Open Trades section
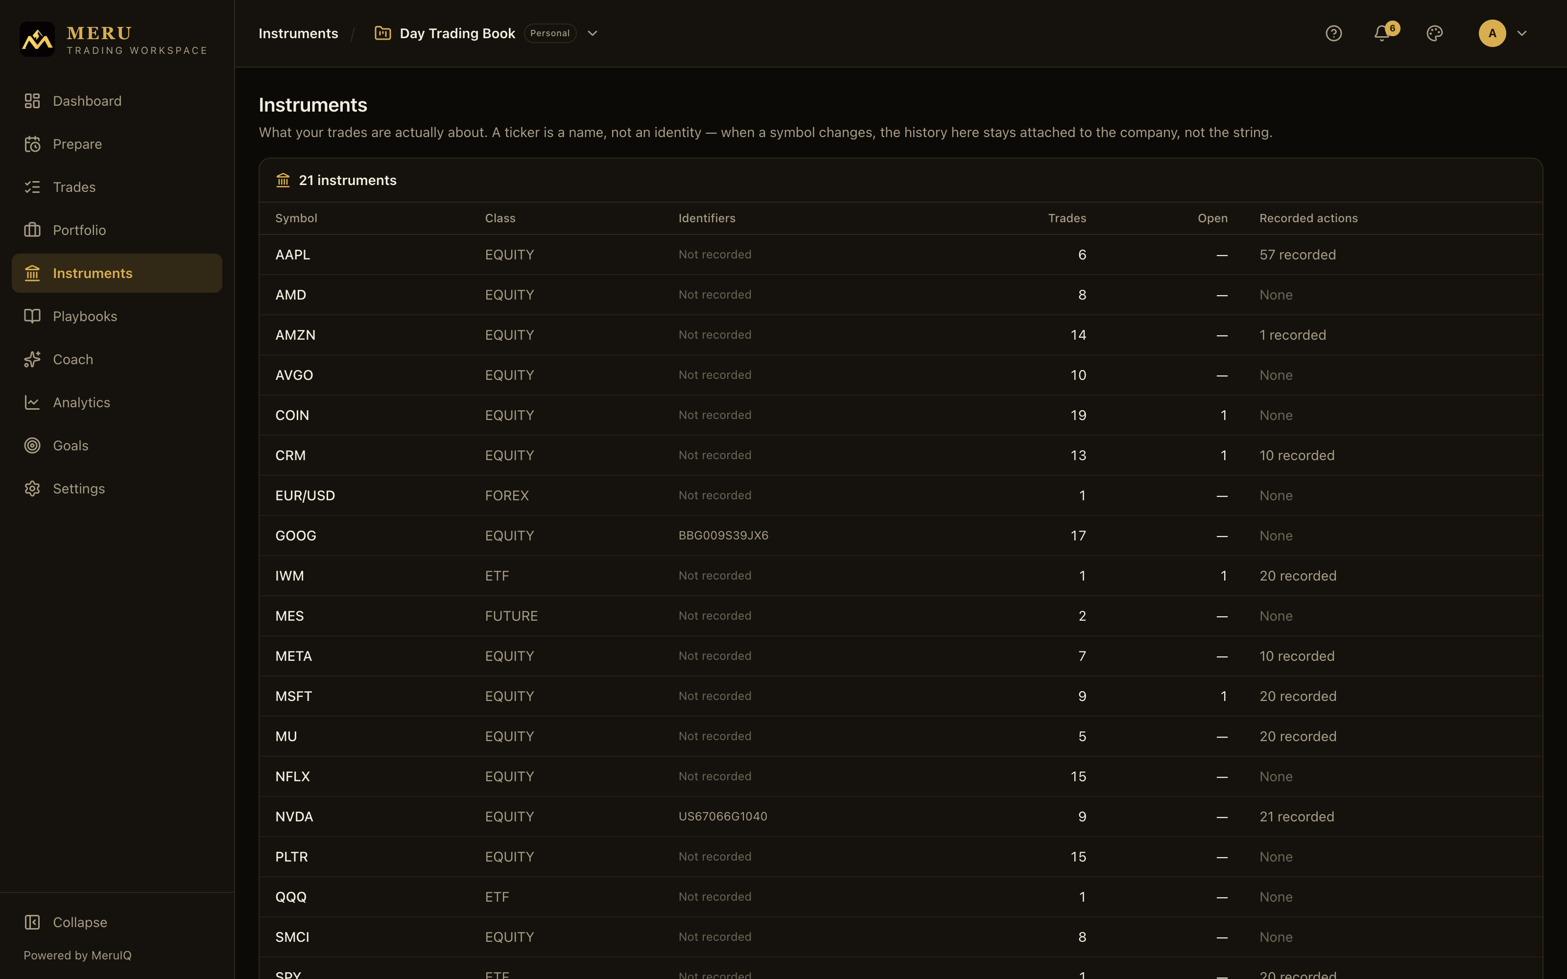Viewport: 1567px width, 979px height. (x=117, y=187)
